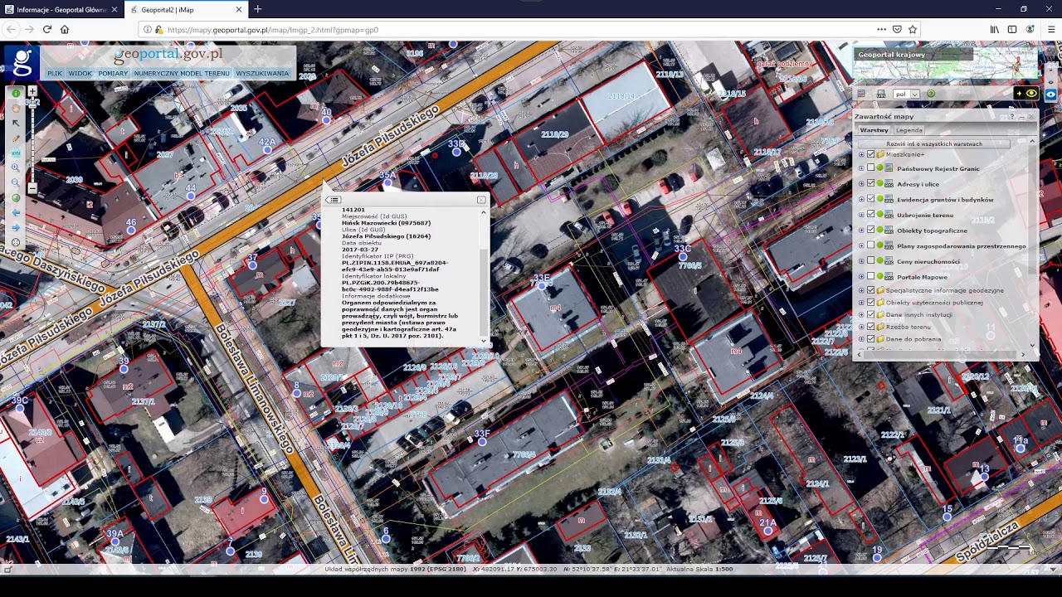The width and height of the screenshot is (1062, 597).
Task: Switch to the Legenda tab
Action: 909,130
